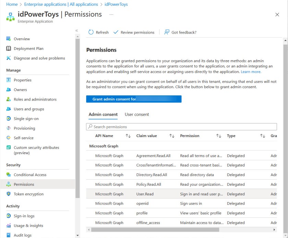The width and height of the screenshot is (288, 238).
Task: Click the Gra column header
Action: point(274,136)
